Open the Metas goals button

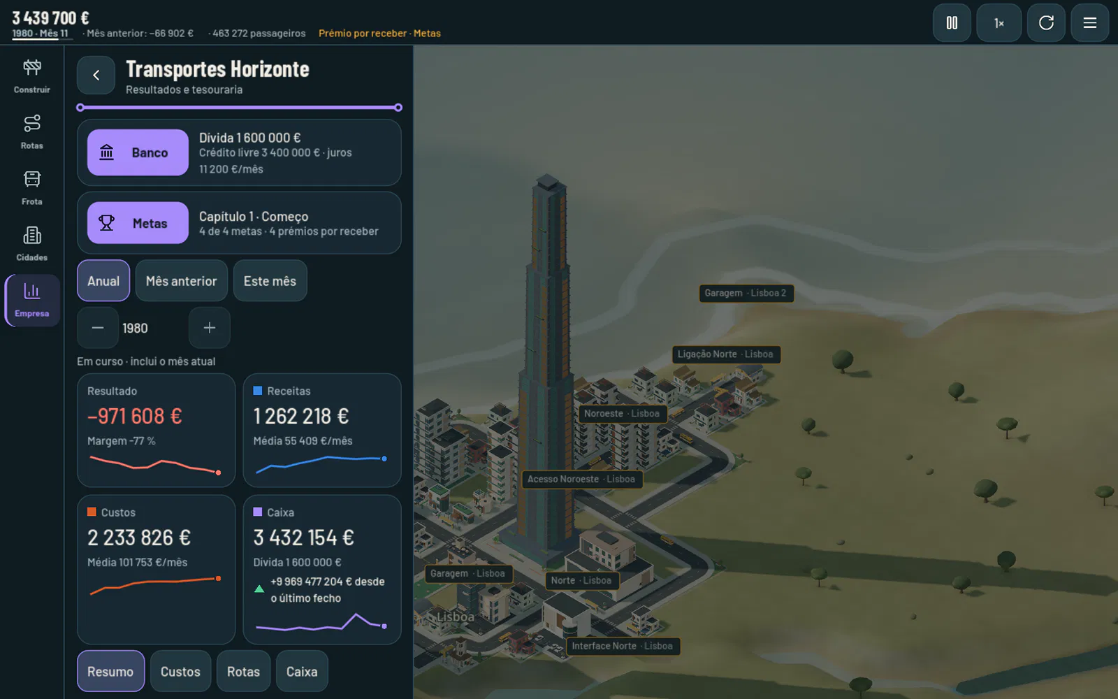138,223
